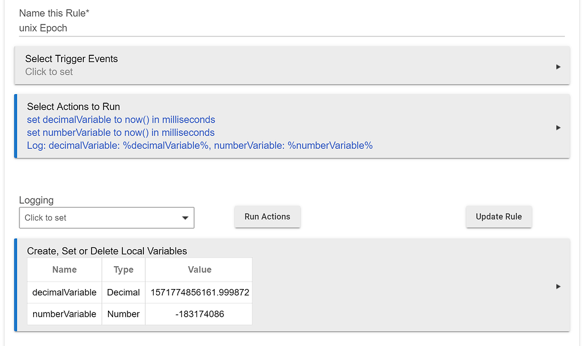Click 'Click to set' under Trigger Events
Screen dimensions: 585x346
click(49, 72)
